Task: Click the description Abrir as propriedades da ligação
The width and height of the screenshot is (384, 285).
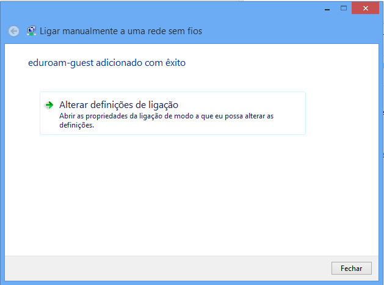Action: (167, 120)
